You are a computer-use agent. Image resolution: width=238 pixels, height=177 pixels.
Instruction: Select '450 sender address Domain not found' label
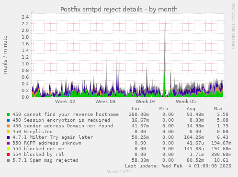63,126
